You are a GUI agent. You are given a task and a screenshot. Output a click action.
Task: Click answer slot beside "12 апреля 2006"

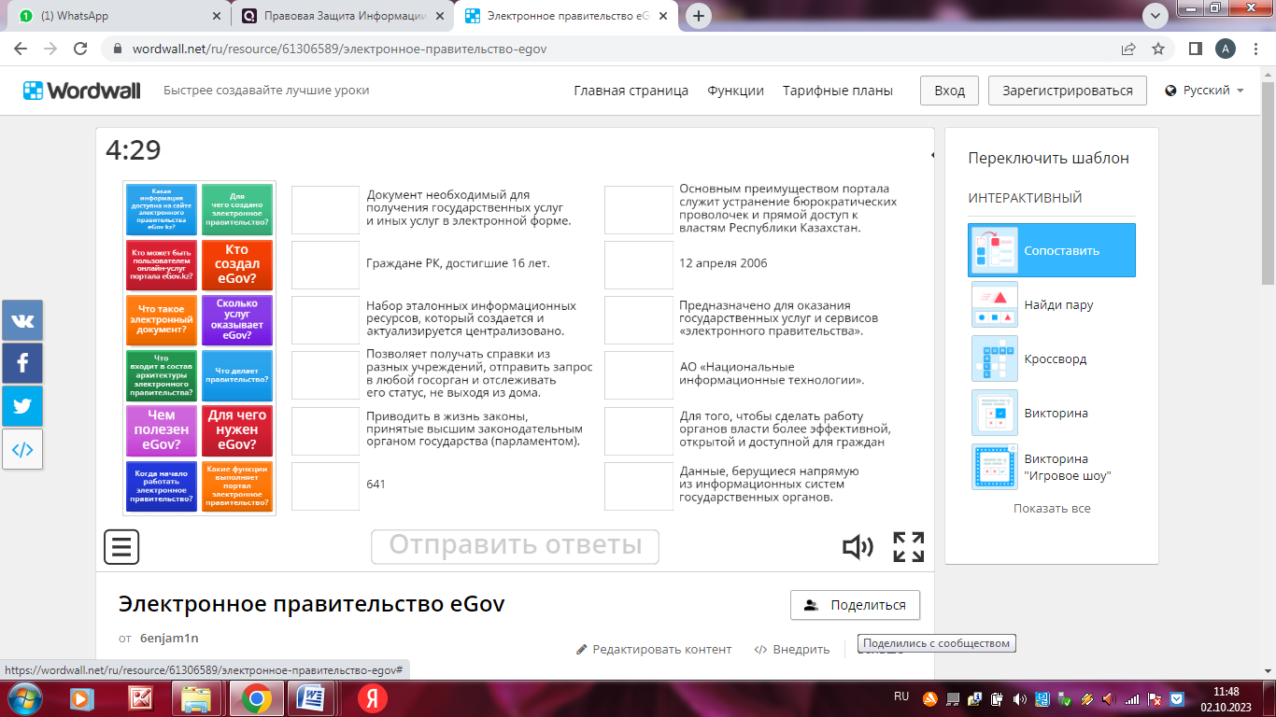[639, 264]
